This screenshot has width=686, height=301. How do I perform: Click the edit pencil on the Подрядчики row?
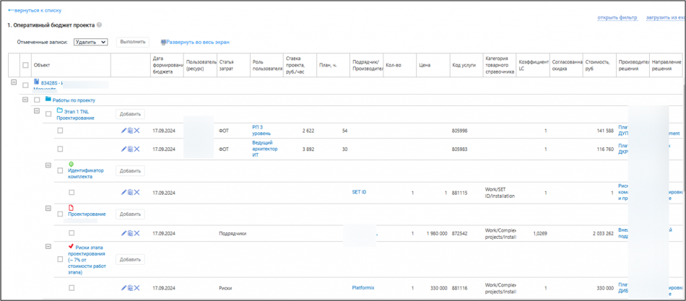point(123,234)
